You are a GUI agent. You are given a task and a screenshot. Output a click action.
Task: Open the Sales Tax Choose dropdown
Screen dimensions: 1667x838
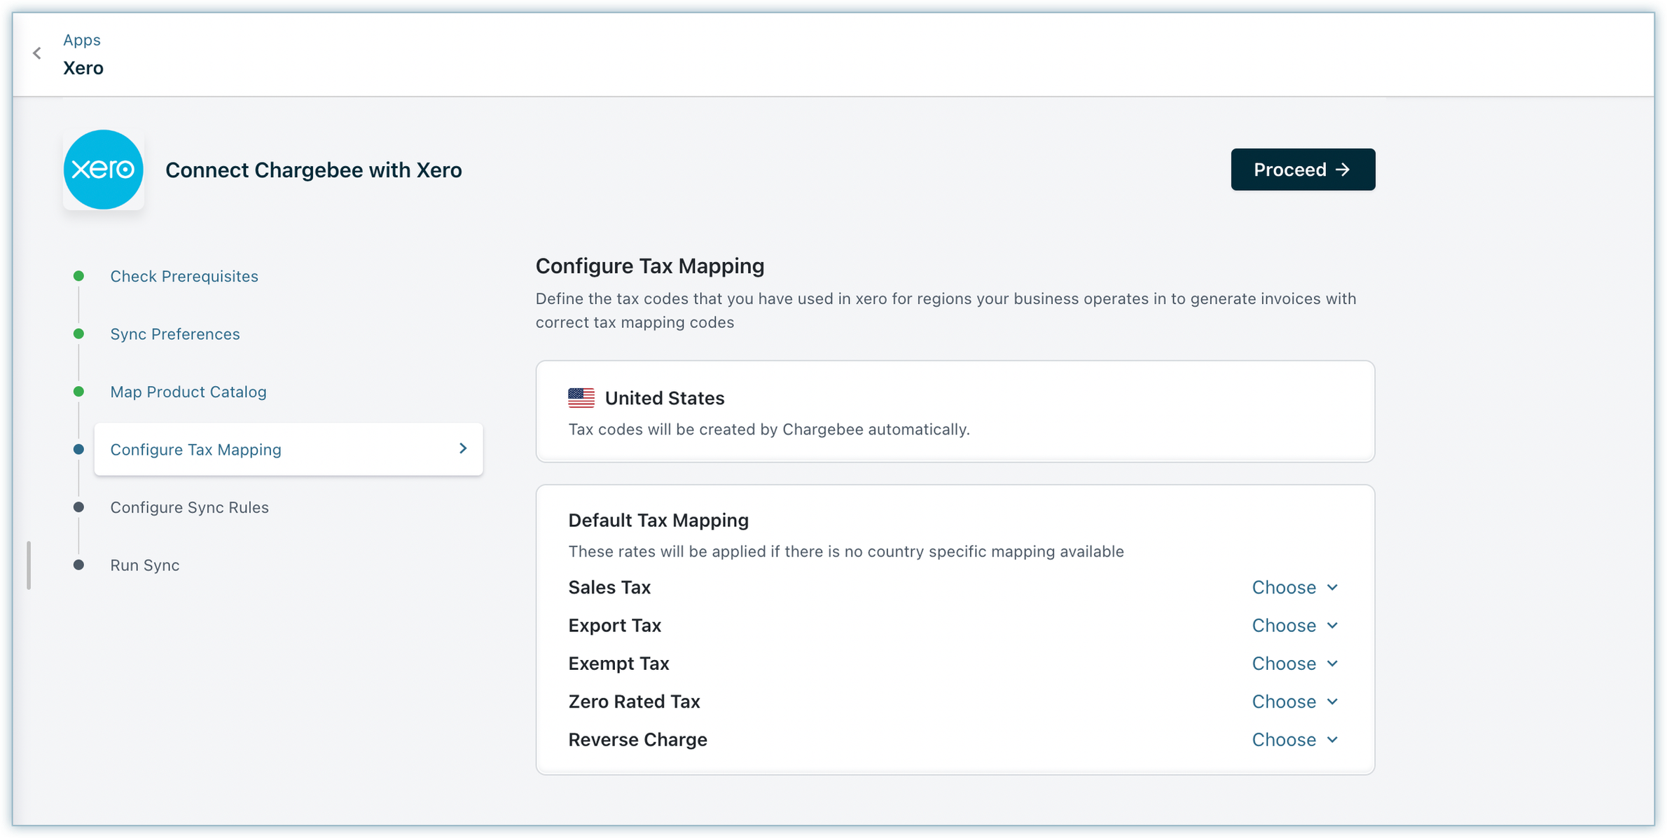(x=1294, y=587)
